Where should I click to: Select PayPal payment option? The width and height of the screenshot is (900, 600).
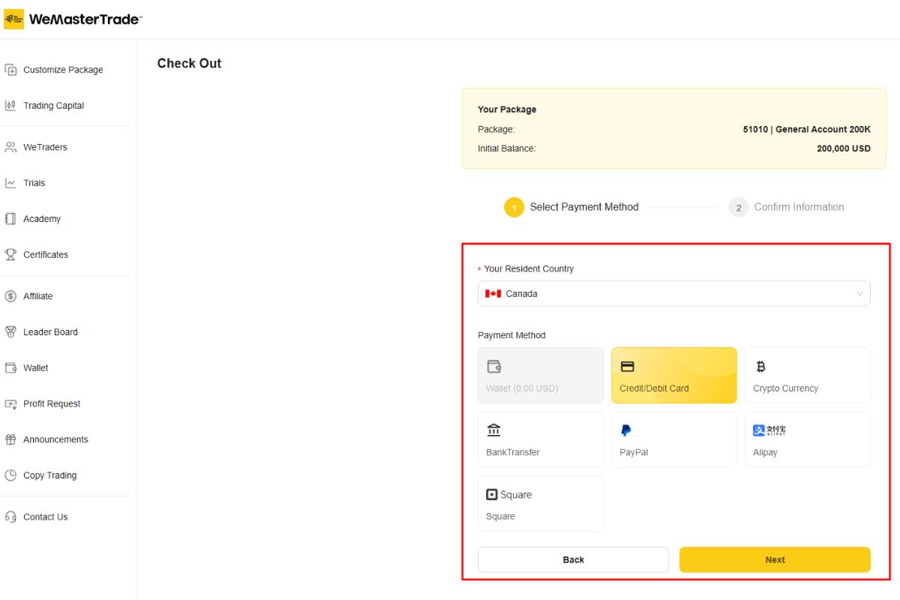coord(673,439)
